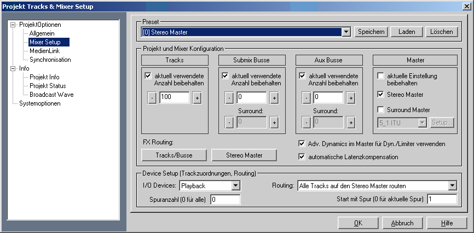This screenshot has width=474, height=233.
Task: Uncheck the Stereo Master checkbox
Action: [381, 95]
